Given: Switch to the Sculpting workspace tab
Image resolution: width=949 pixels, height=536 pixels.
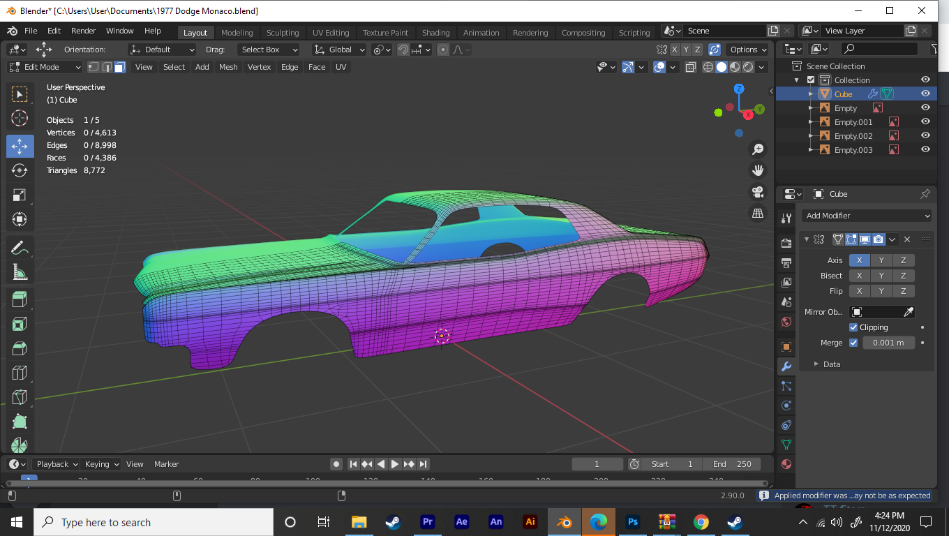Looking at the screenshot, I should coord(282,33).
